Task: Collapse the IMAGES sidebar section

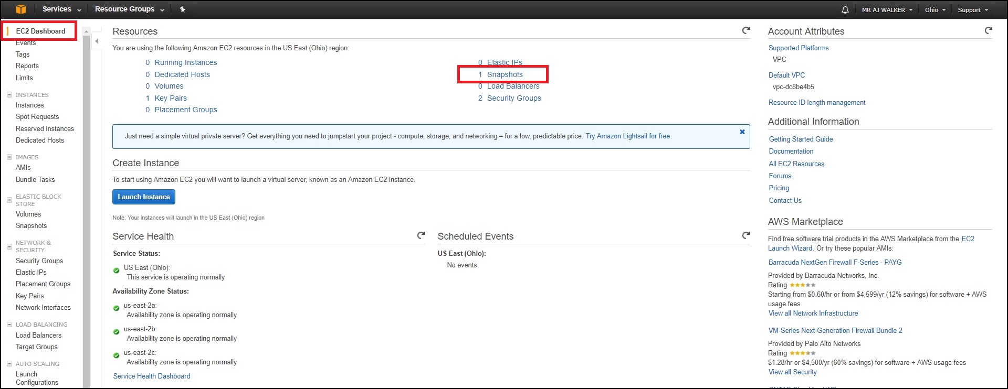Action: click(x=9, y=157)
